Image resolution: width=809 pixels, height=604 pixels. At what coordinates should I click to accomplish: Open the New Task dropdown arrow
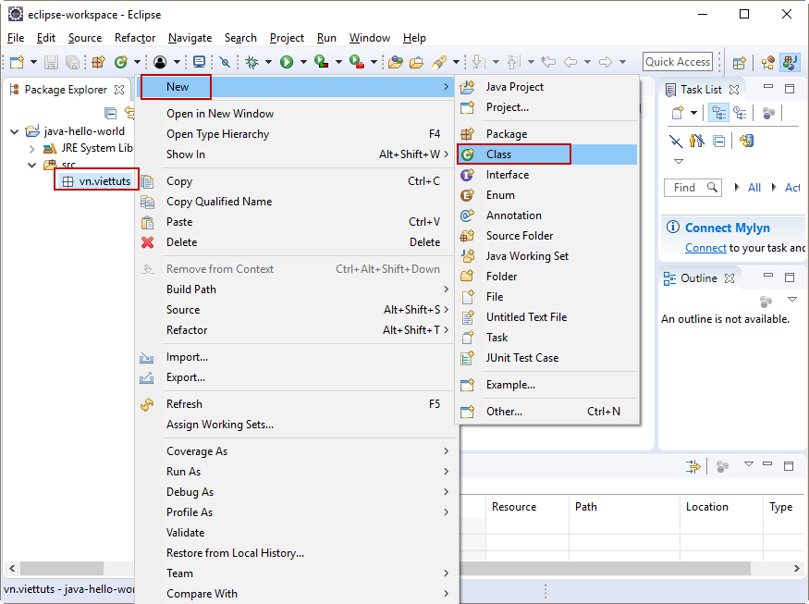pos(694,113)
